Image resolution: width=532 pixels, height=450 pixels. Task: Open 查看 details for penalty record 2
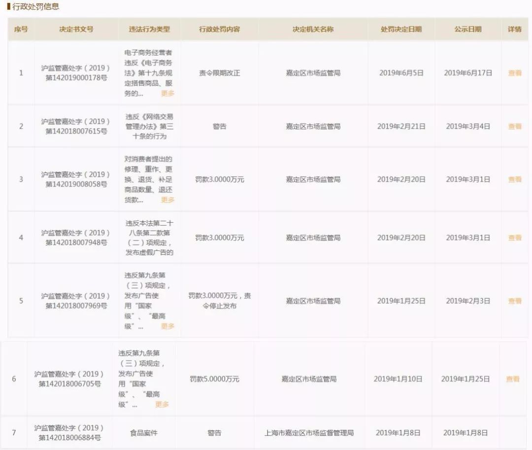(515, 127)
